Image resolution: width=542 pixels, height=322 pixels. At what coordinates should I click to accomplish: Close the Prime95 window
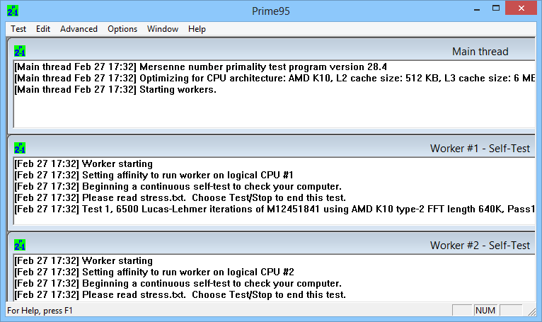(x=521, y=8)
